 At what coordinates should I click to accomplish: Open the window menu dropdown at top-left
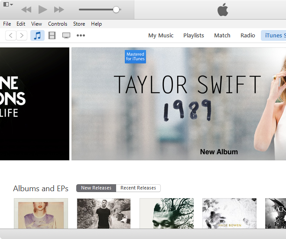click(8, 4)
